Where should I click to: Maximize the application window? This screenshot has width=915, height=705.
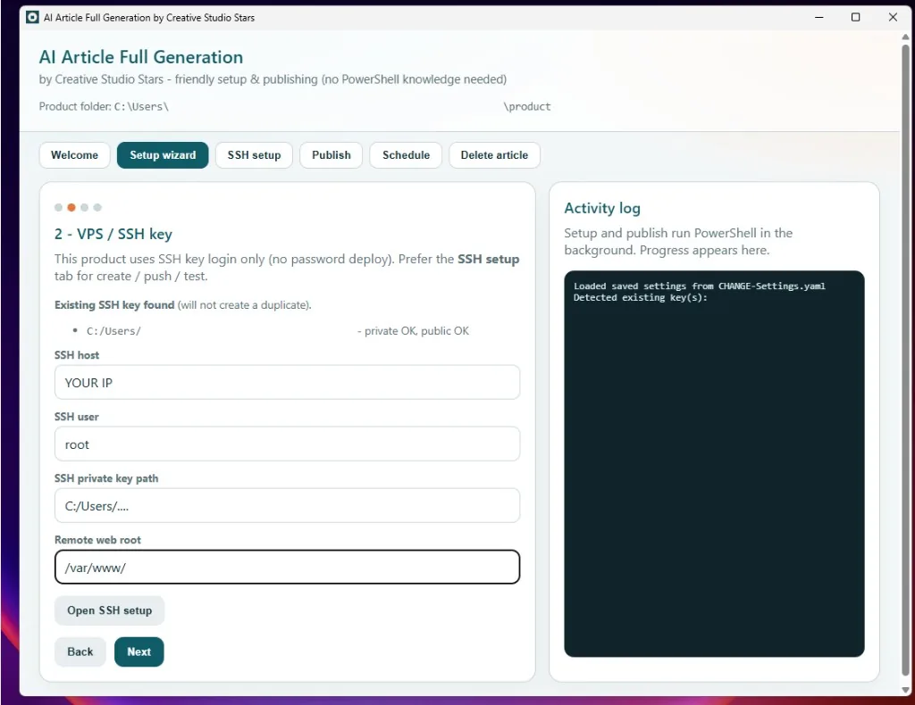pos(855,18)
